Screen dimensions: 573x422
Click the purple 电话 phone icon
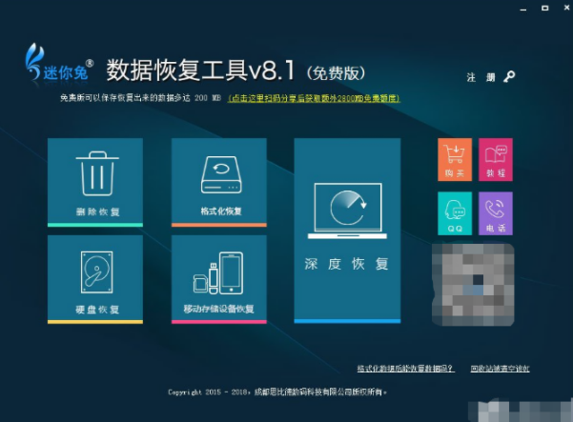click(x=495, y=213)
